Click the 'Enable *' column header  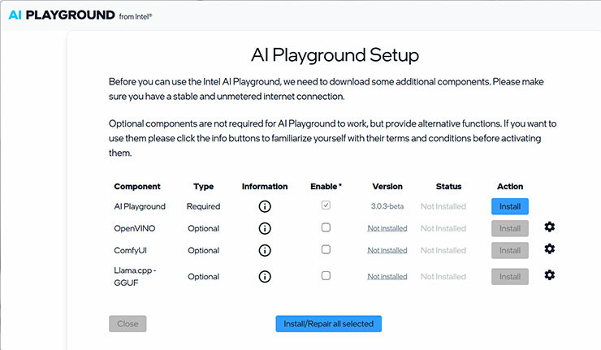pyautogui.click(x=326, y=187)
